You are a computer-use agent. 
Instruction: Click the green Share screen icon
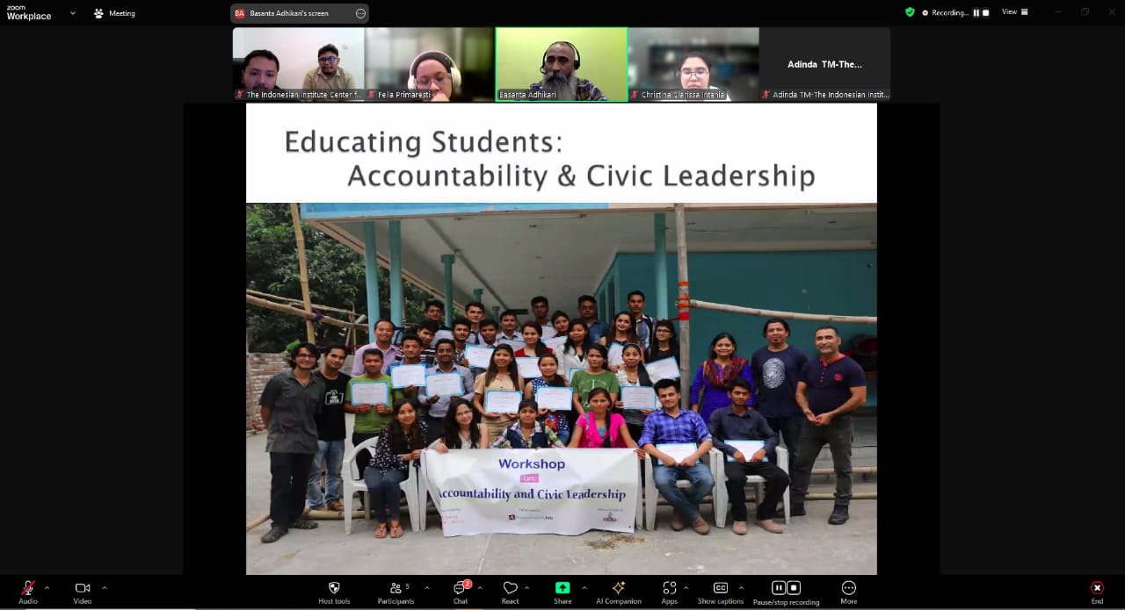(562, 588)
